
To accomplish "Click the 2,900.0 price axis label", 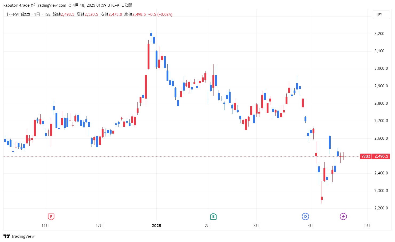I will pos(381,86).
